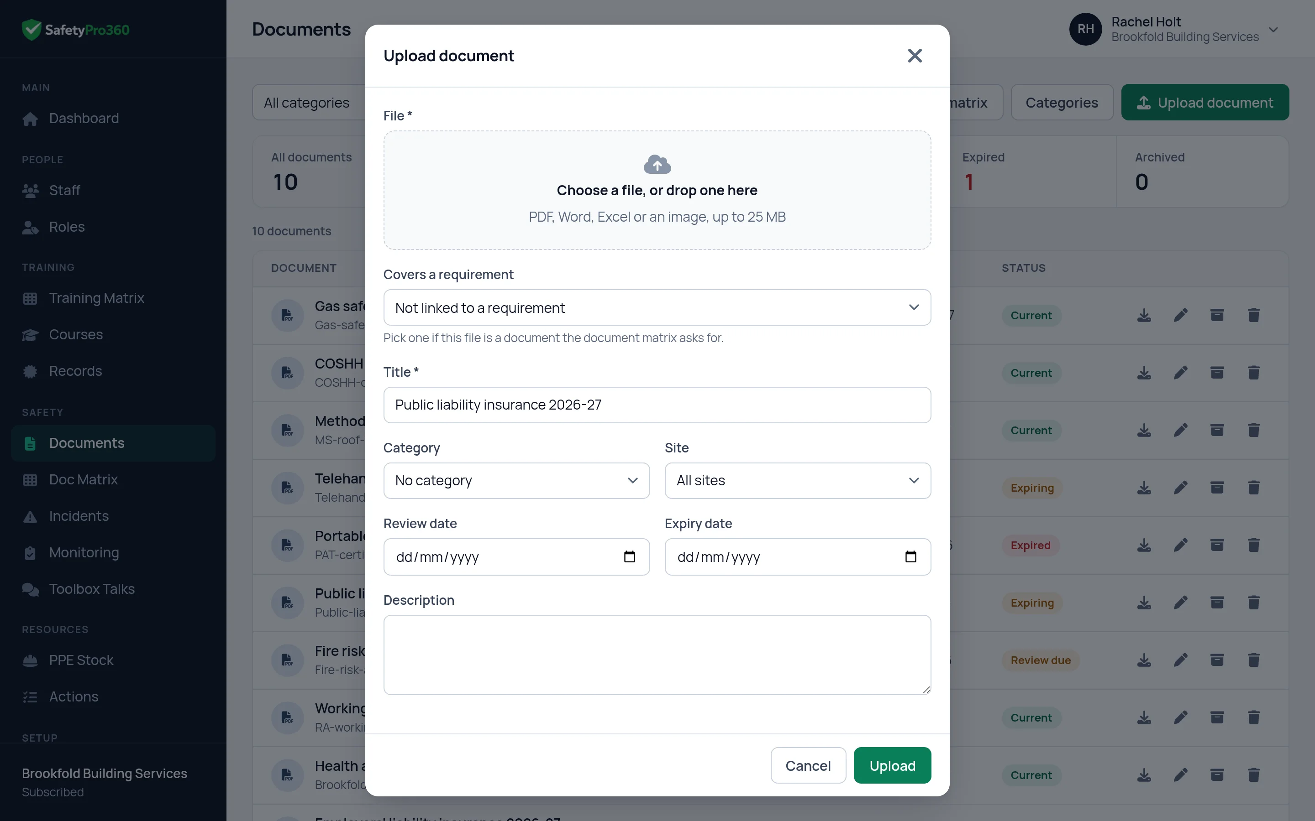The height and width of the screenshot is (821, 1315).
Task: Download the Expired status document
Action: pos(1144,545)
